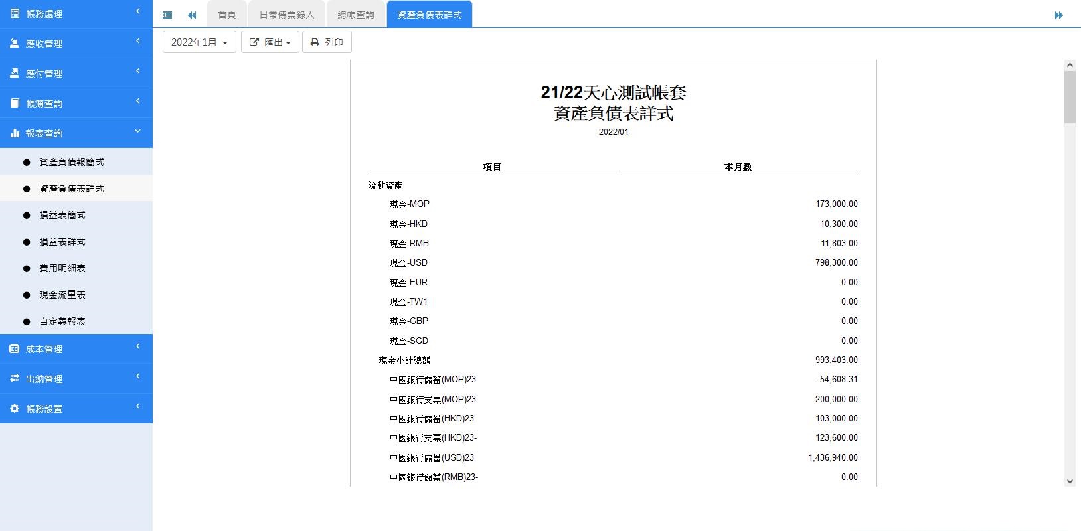Click the bullet beside 現金流量表

pos(27,295)
